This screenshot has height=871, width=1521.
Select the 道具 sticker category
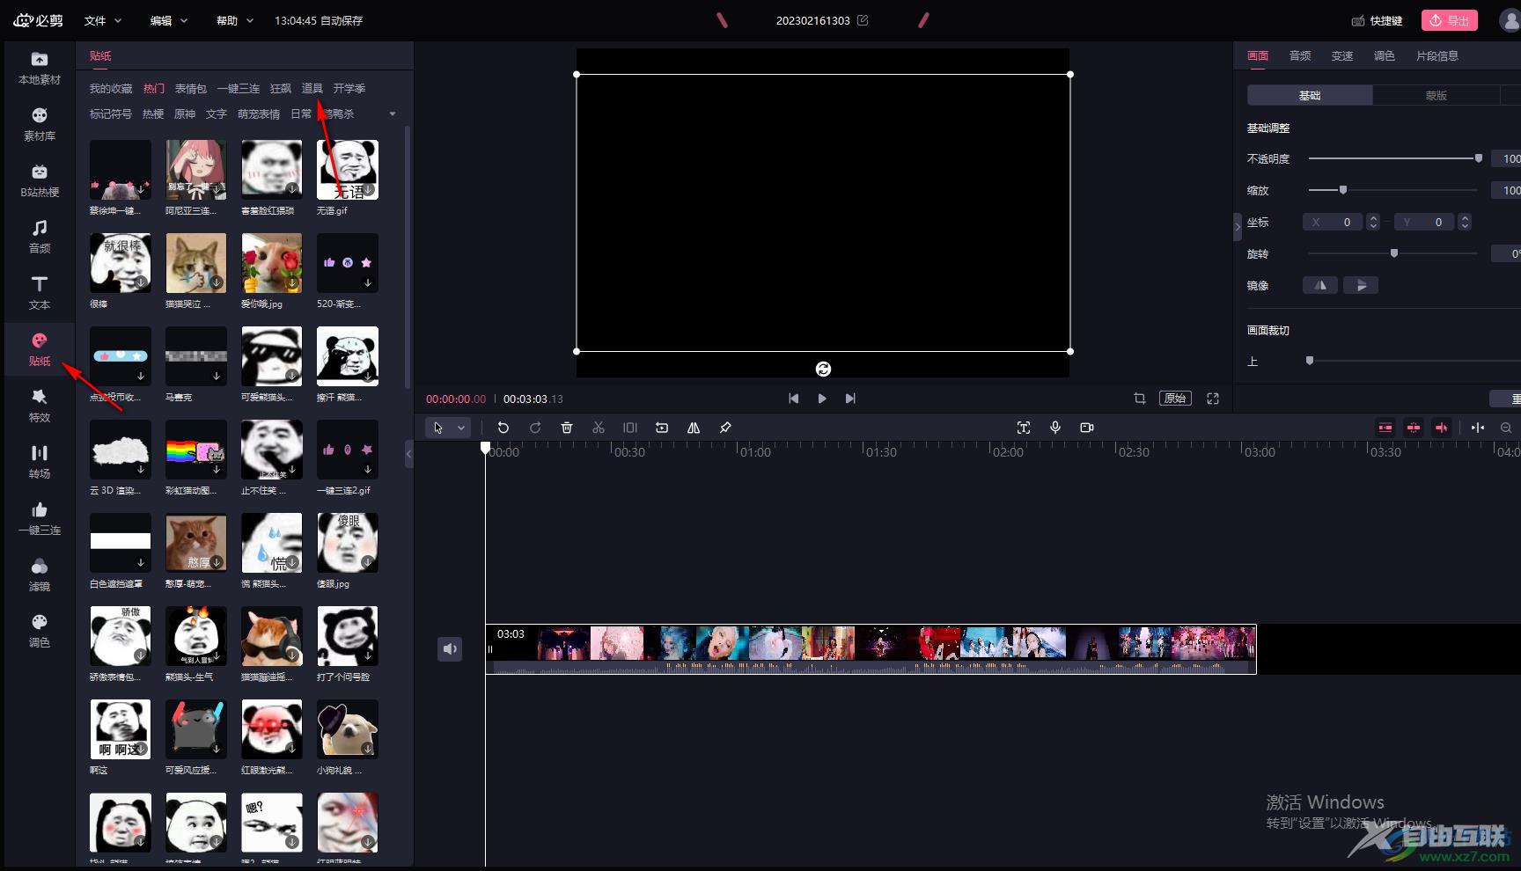click(x=312, y=88)
